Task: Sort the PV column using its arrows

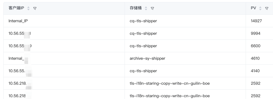Action: point(260,8)
